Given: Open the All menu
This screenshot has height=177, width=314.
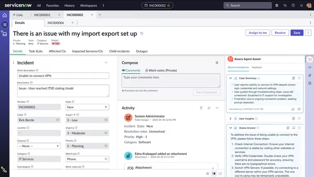Looking at the screenshot, I should click(39, 5).
